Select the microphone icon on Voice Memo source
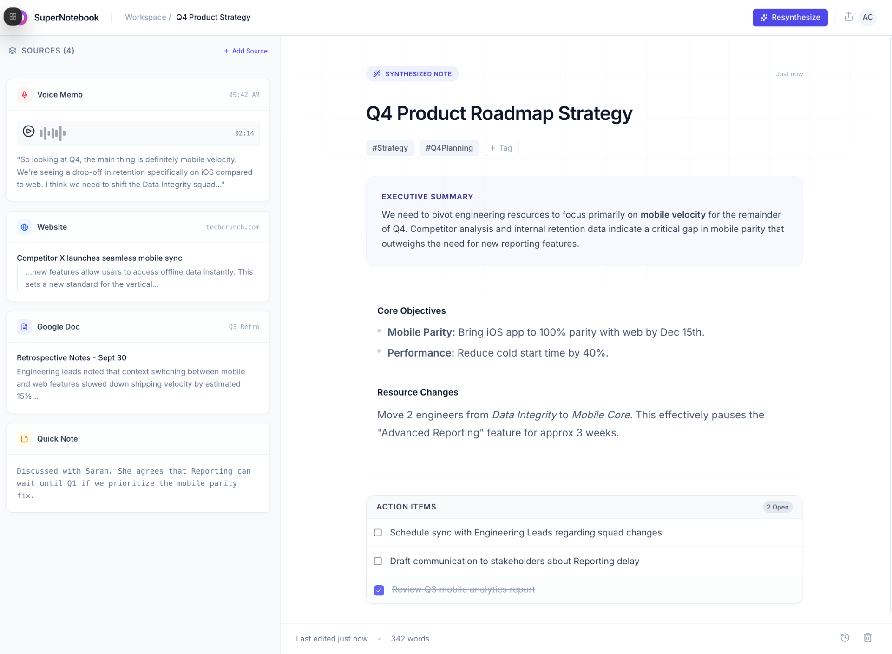The image size is (892, 654). click(25, 95)
